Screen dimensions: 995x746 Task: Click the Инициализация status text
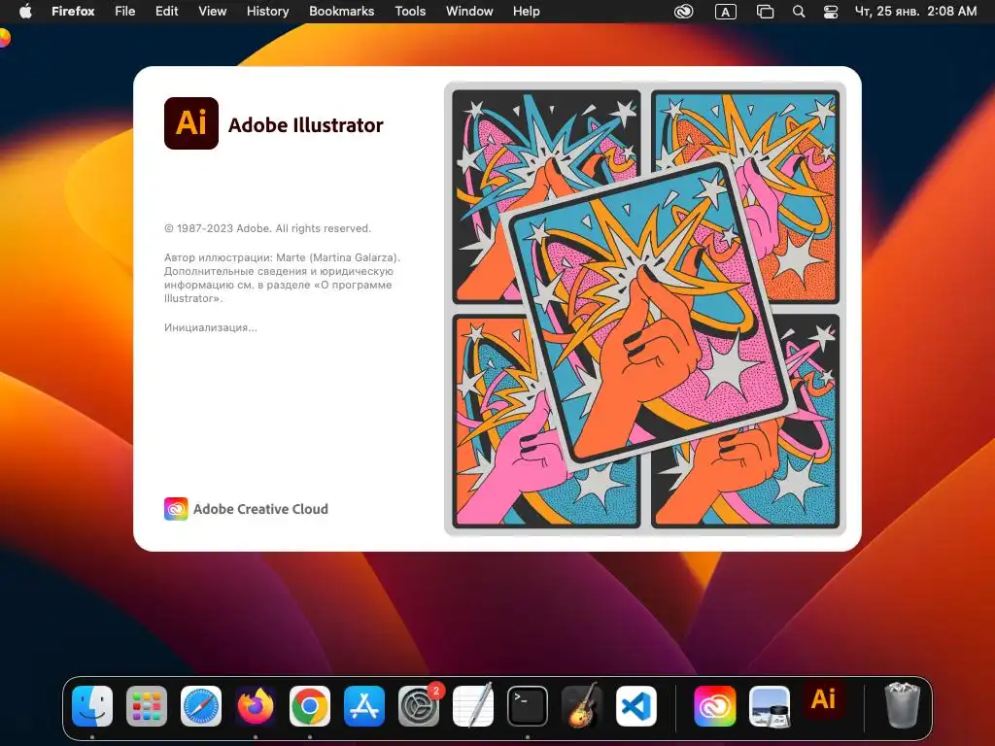211,328
